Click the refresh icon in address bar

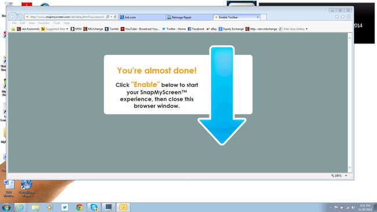[x=115, y=17]
